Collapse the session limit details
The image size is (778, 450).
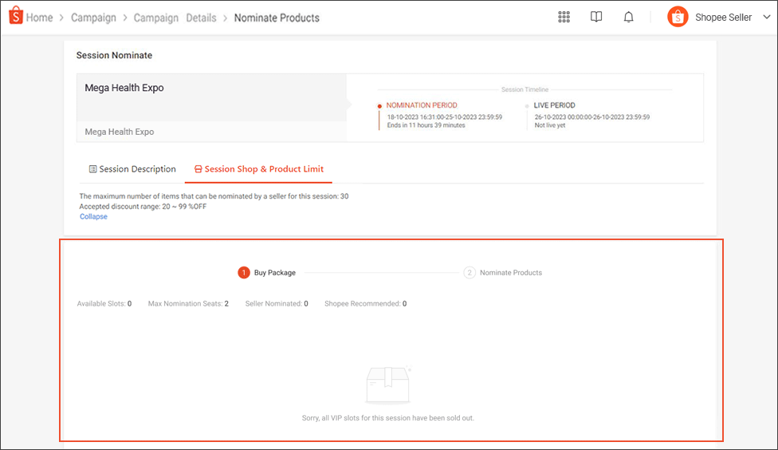coord(93,216)
